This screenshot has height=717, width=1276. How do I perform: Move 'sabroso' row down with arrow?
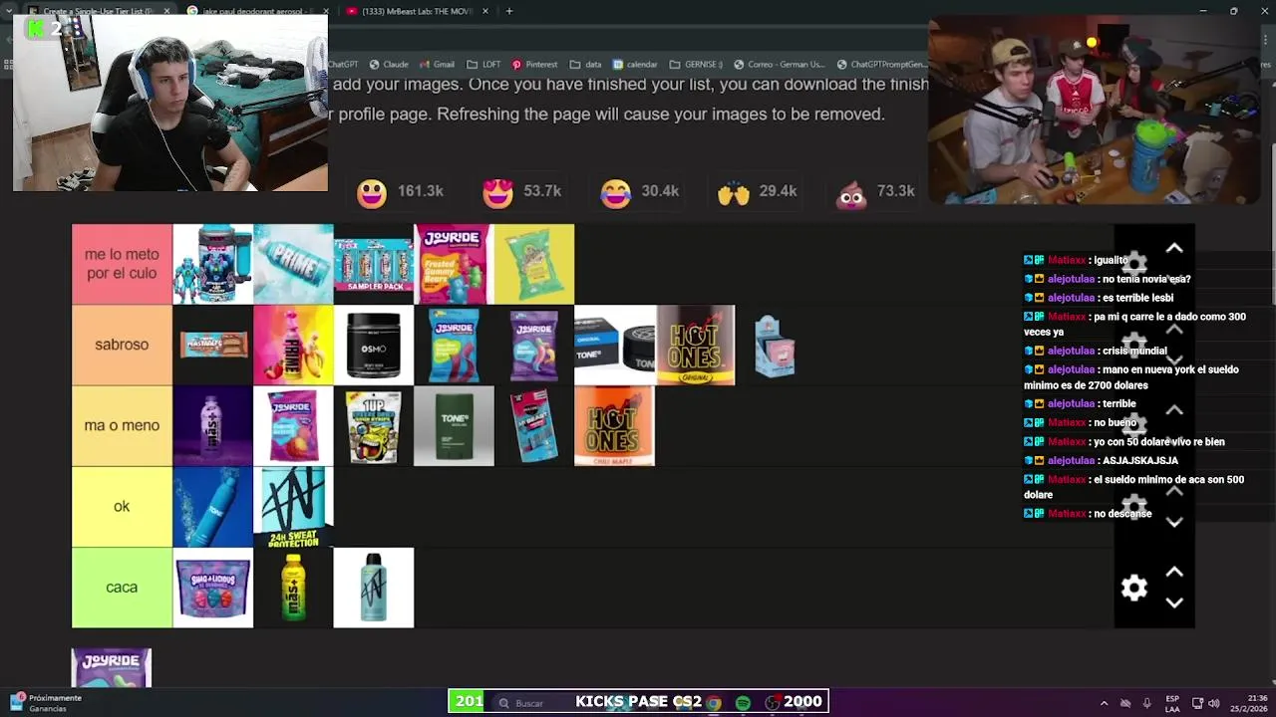coord(1174,359)
